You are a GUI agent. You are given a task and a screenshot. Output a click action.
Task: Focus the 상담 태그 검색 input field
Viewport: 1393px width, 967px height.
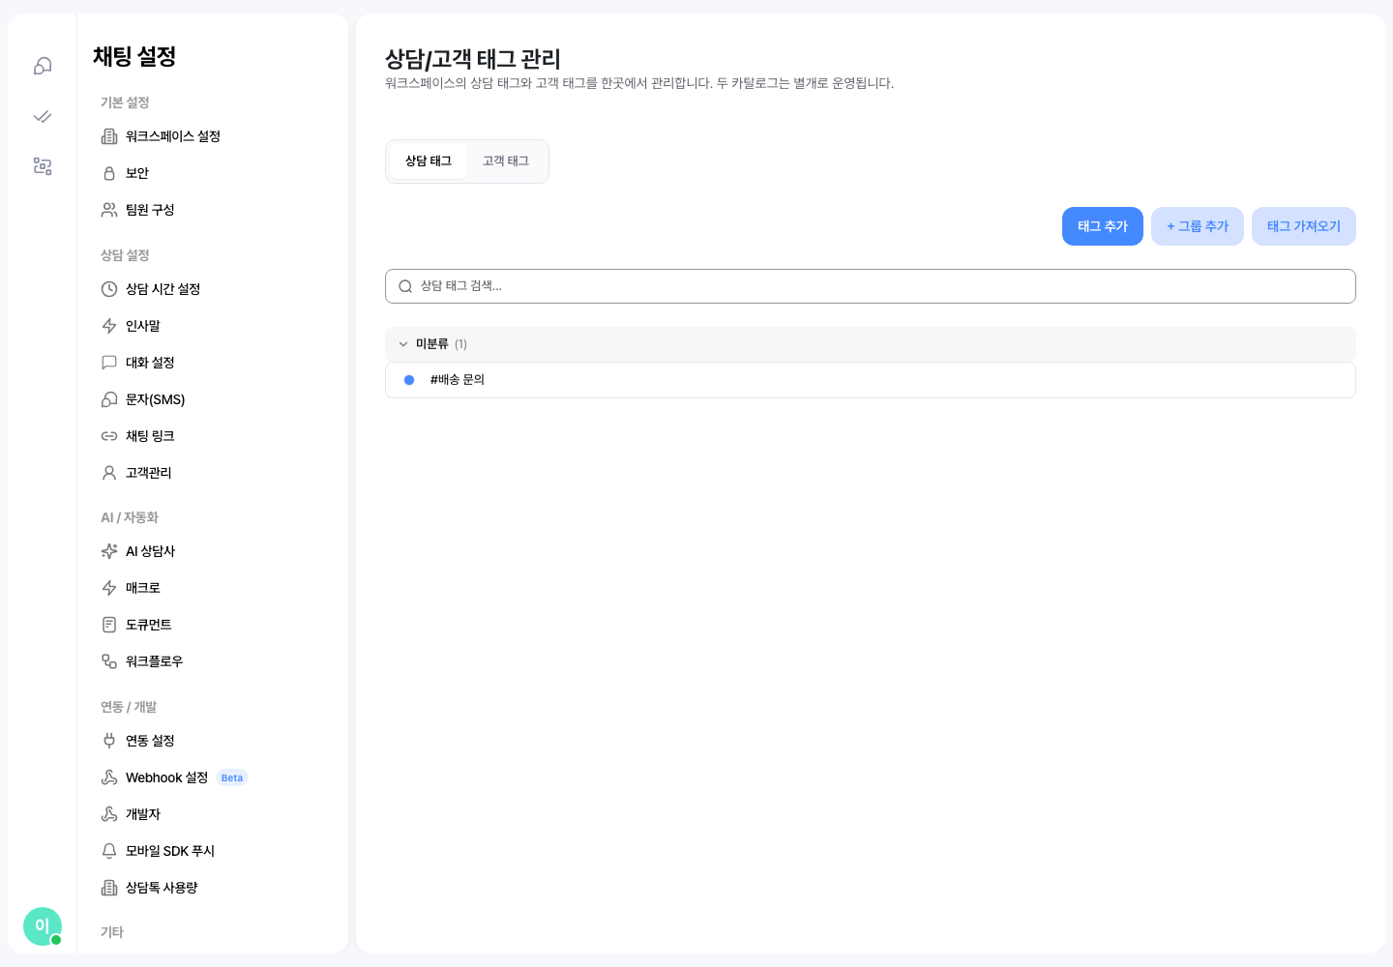click(x=871, y=286)
